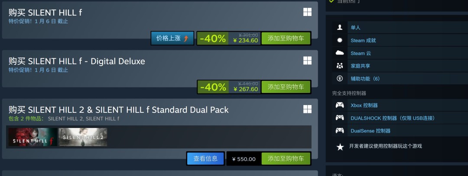This screenshot has width=468, height=176.
Task: Click the 价格上涨 price increase button
Action: tap(172, 38)
